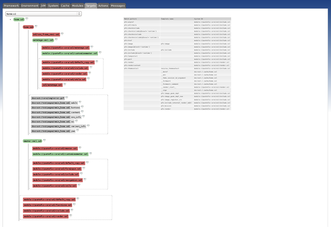Select the Targets tab
This screenshot has height=227, width=331.
[91, 6]
